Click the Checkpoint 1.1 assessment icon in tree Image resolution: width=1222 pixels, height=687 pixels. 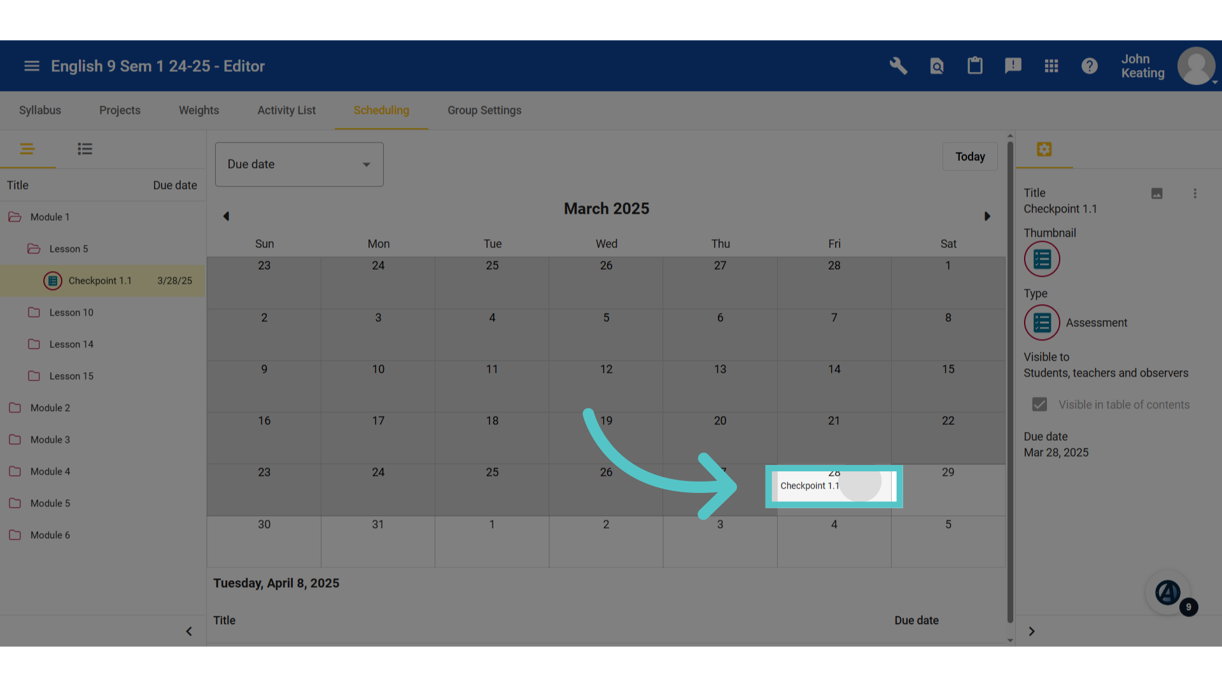(x=53, y=281)
